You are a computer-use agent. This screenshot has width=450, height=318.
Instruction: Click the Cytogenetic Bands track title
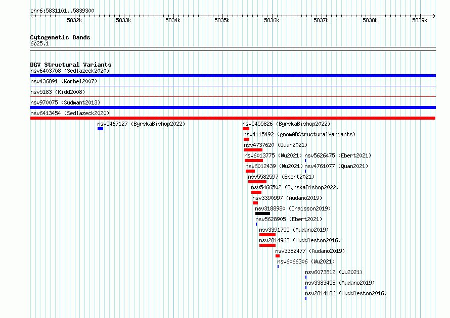coord(60,37)
